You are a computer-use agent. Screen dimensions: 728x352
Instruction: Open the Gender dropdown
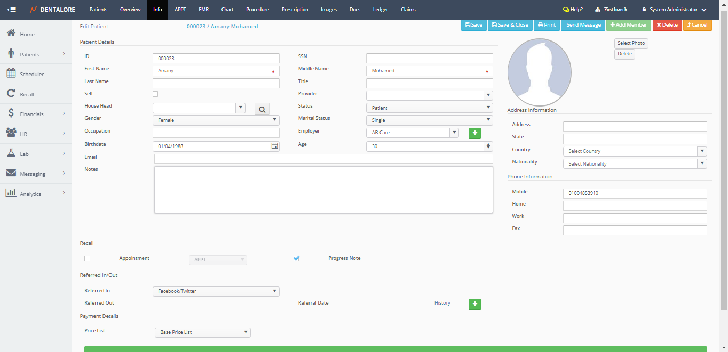pyautogui.click(x=216, y=120)
